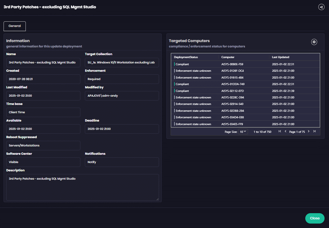This screenshot has width=329, height=228.
Task: Sort by DeploymentStatus column header
Action: (186, 57)
